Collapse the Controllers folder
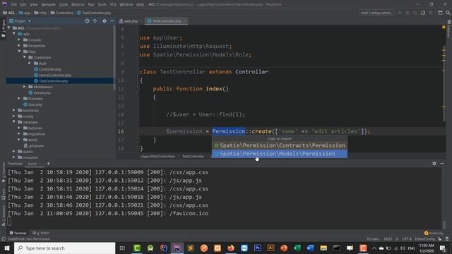452x254 pixels. (25, 57)
